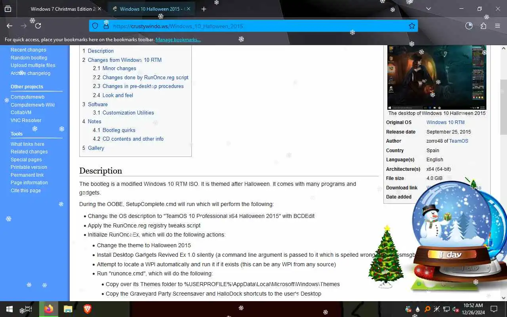This screenshot has width=507, height=317.
Task: Open the taskbar clock showing 10:52 AM
Action: pyautogui.click(x=473, y=309)
